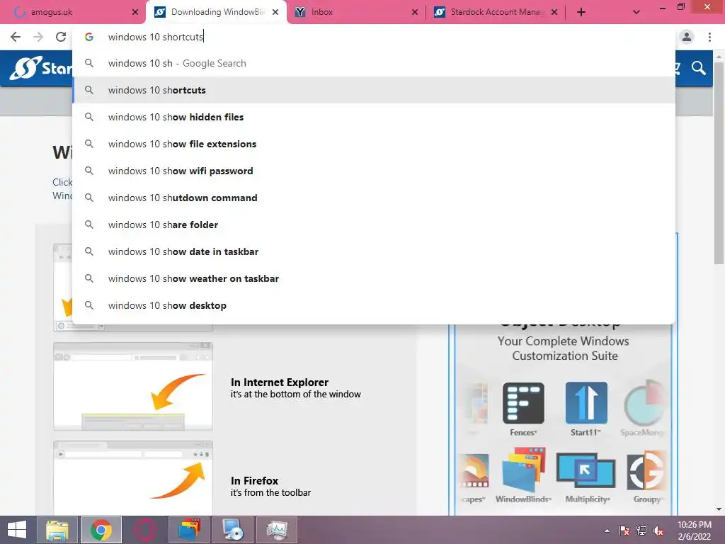
Task: Close the Stardock Account Manager tab
Action: [554, 12]
